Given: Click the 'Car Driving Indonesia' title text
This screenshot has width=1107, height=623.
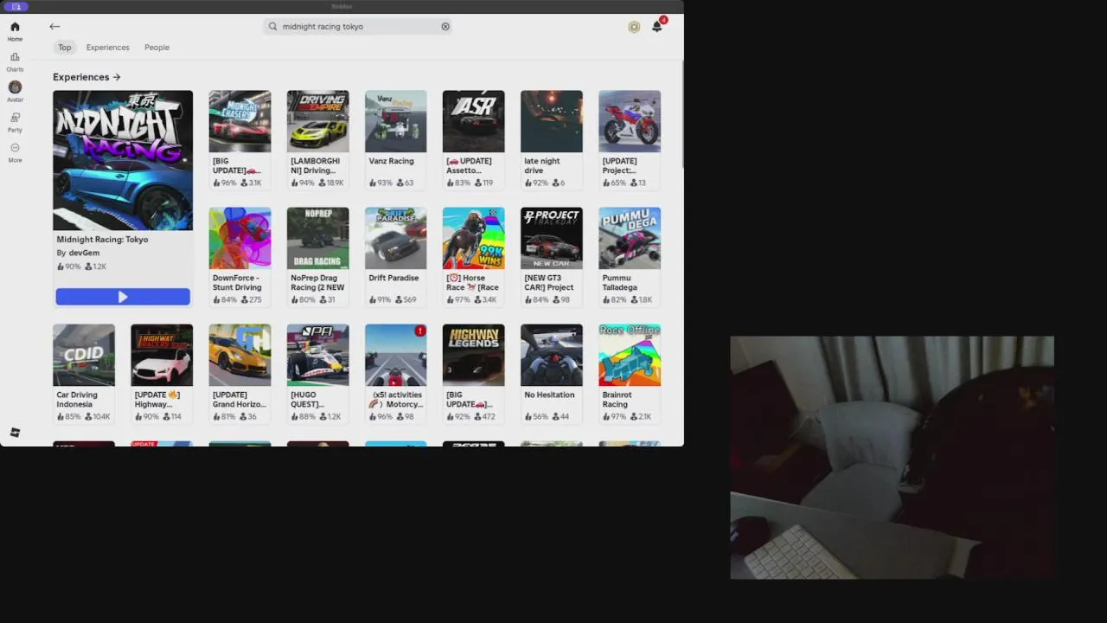Looking at the screenshot, I should pos(77,400).
